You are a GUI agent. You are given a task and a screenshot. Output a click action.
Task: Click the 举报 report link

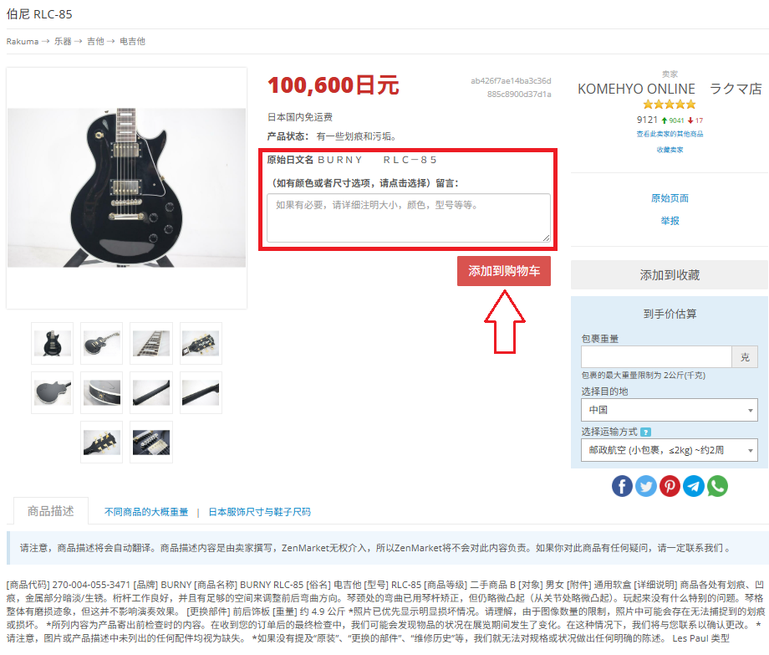(670, 221)
